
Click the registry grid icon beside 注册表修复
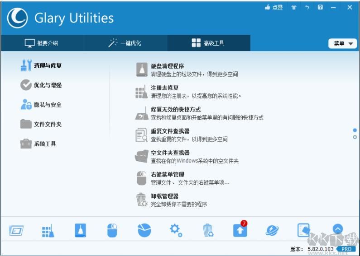tap(141, 92)
